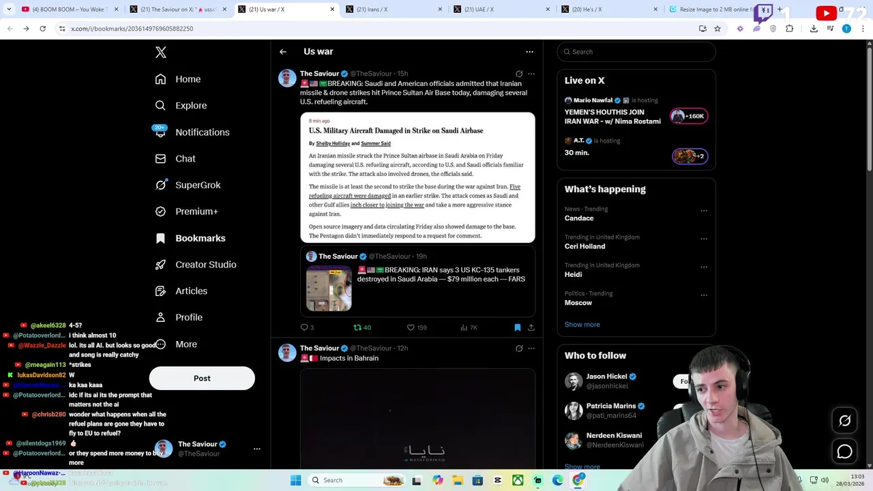View analytics for the 7K views post

[469, 328]
